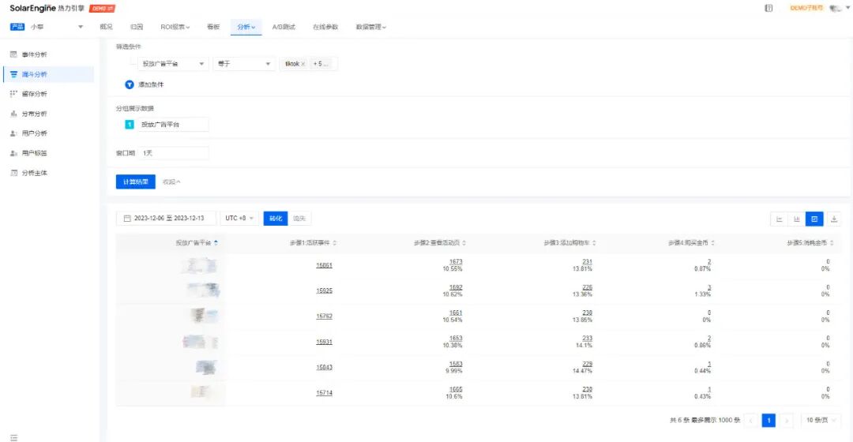Open the 15925 step 1 value link
Viewport: 853px width, 442px height.
pos(325,291)
